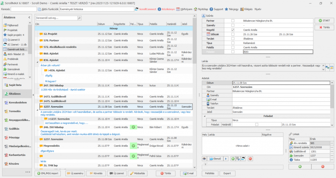Click the refresh icon in attachments toolbar
The height and width of the screenshot is (178, 336).
point(243,159)
